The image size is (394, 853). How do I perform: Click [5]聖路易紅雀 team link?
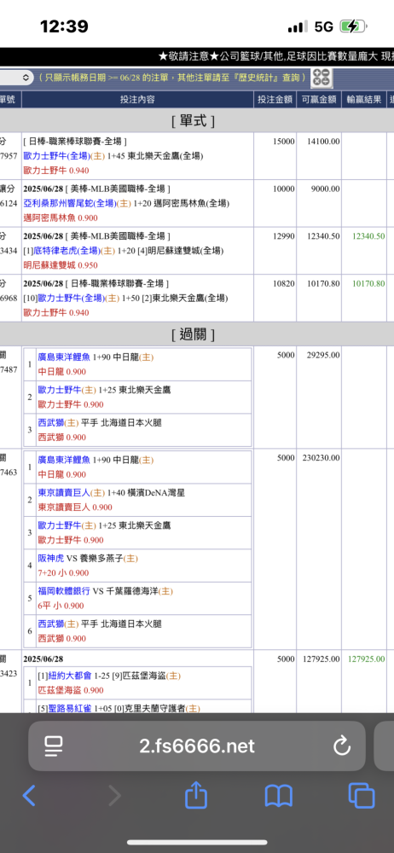click(65, 709)
